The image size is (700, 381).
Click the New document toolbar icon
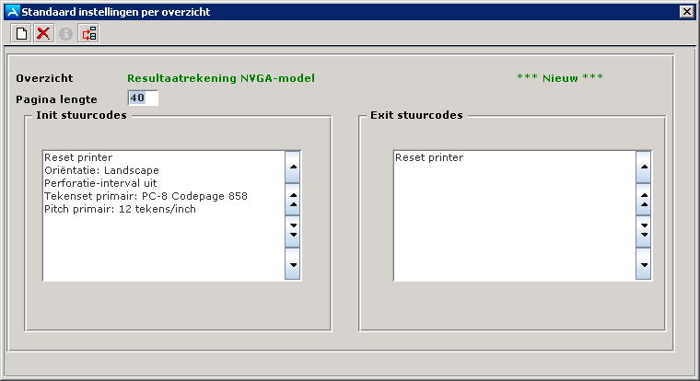(21, 34)
